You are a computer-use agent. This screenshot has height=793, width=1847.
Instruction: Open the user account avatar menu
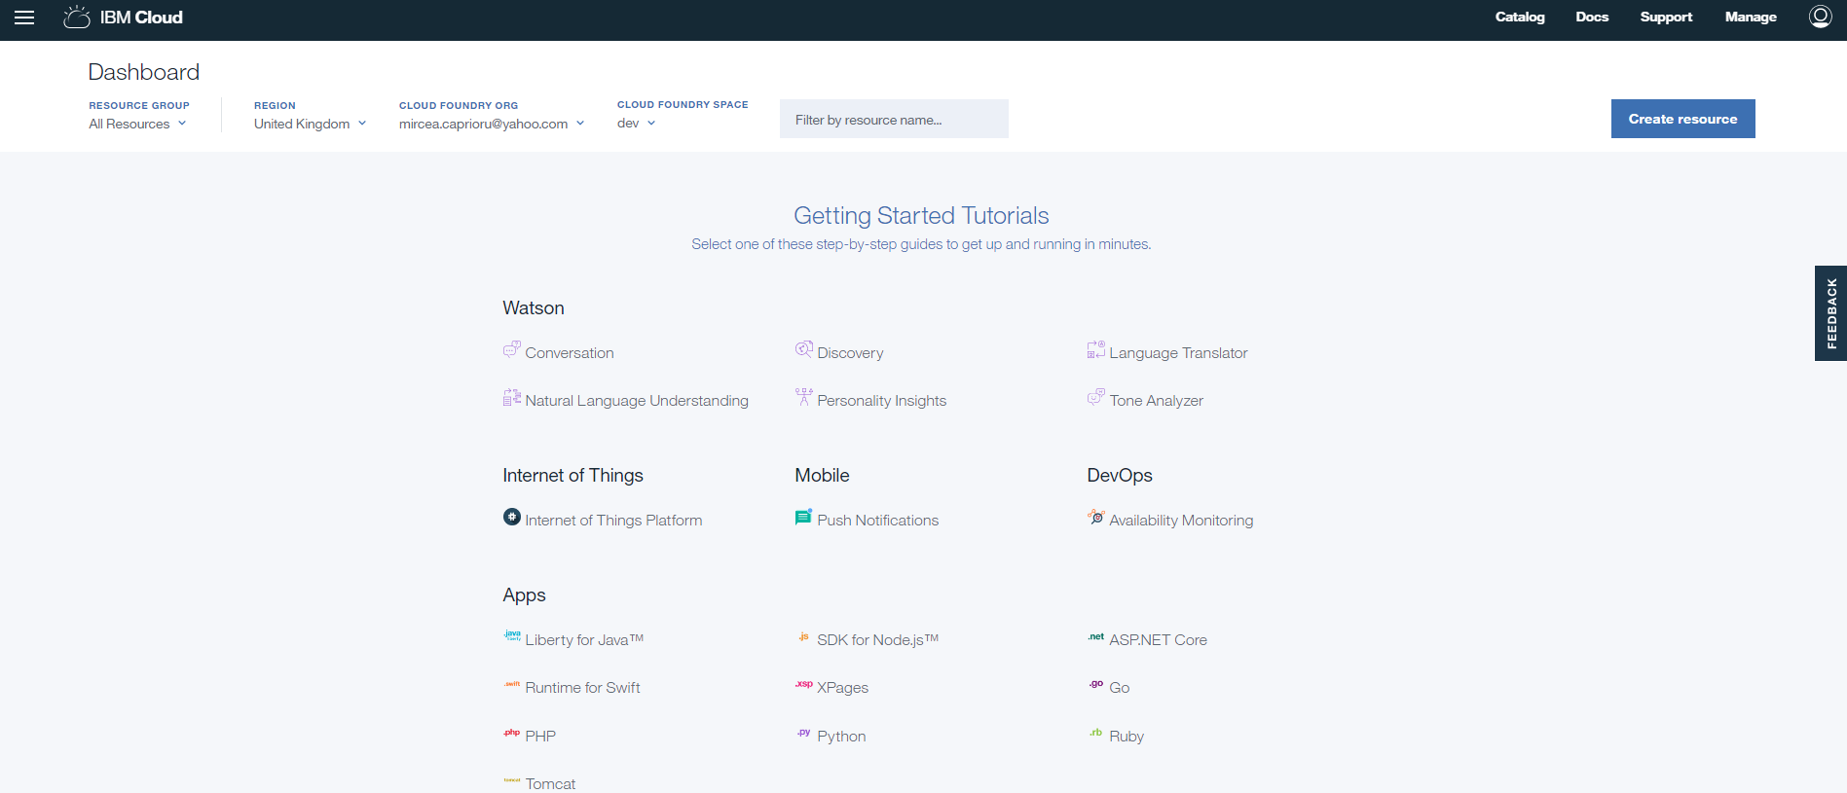(1821, 17)
